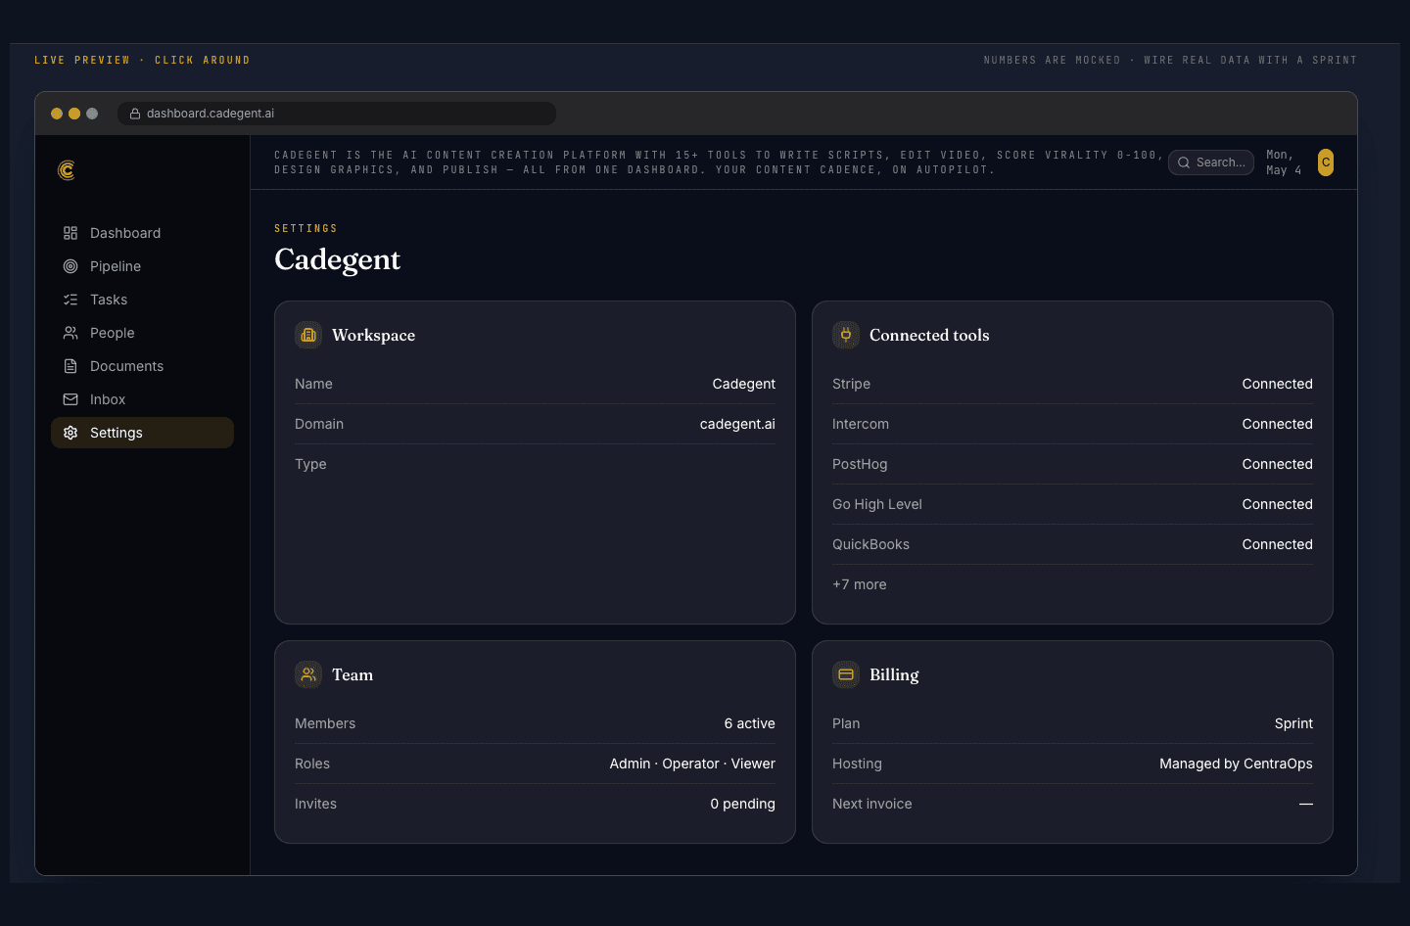Click the Stripe tool label
Screen dimensions: 1410x926
[x=851, y=384]
